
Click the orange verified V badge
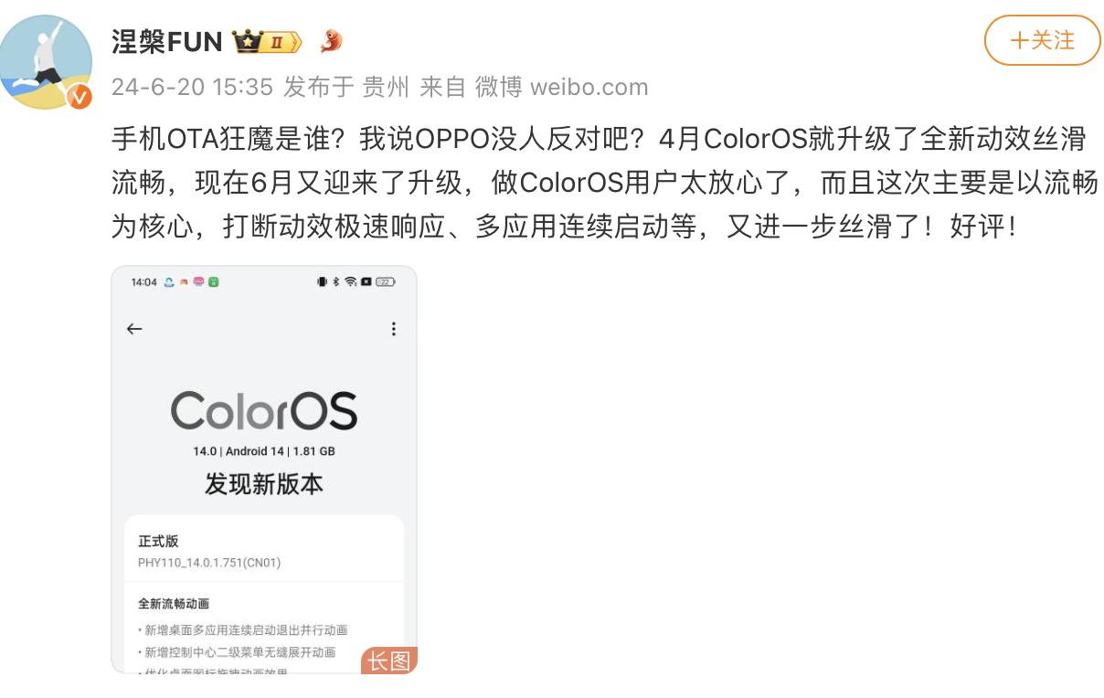[80, 96]
